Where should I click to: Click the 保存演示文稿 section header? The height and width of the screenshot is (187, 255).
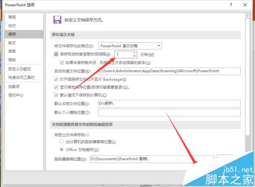tap(63, 35)
